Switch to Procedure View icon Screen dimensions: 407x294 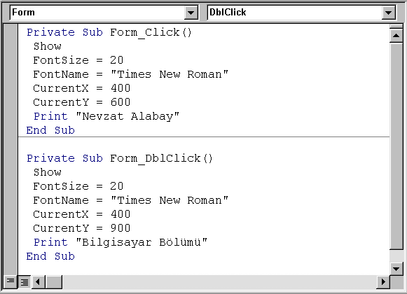(11, 281)
